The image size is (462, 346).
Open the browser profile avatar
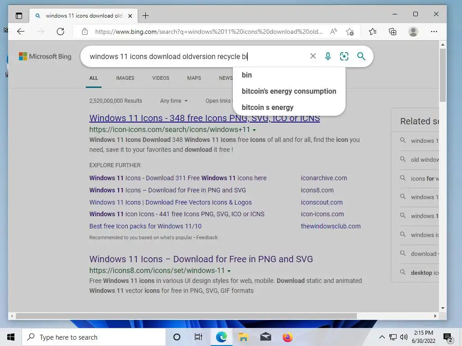click(413, 32)
